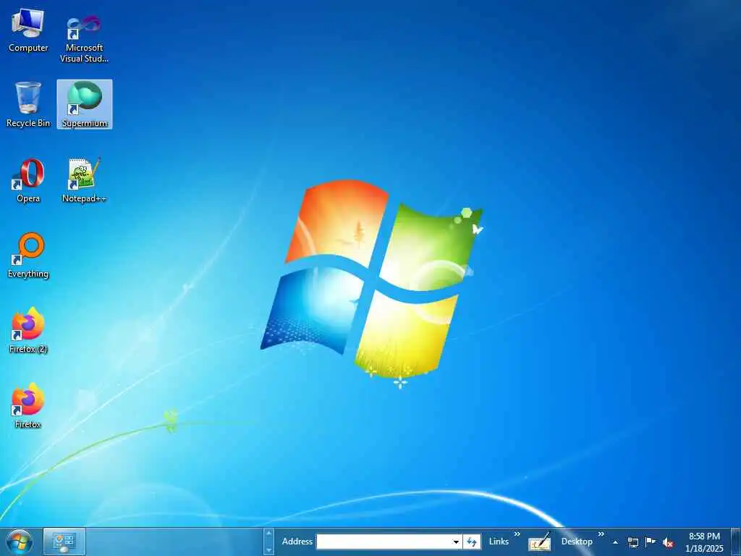Open the clock showing 8:58 PM

pos(704,542)
